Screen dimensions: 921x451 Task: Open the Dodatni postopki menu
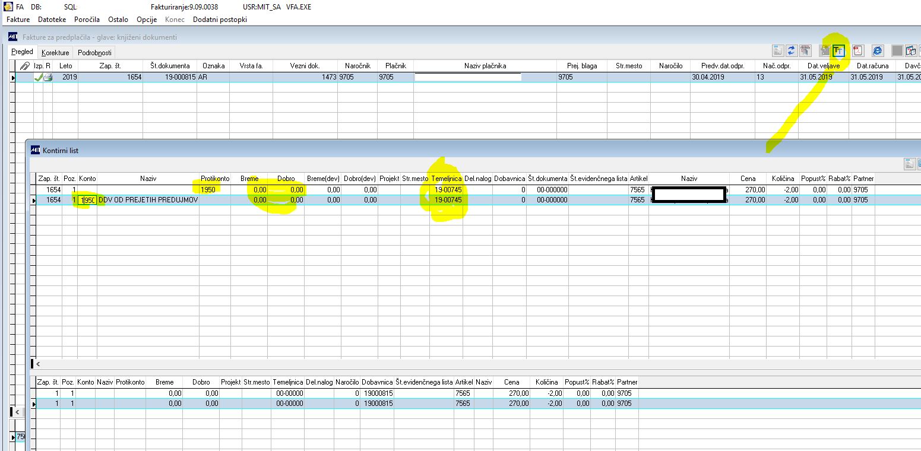point(220,20)
